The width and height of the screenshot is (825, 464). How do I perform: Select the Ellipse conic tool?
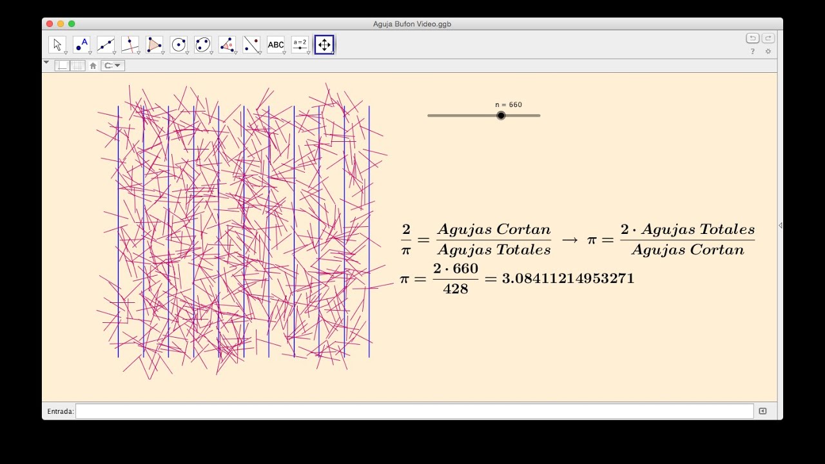(x=203, y=44)
